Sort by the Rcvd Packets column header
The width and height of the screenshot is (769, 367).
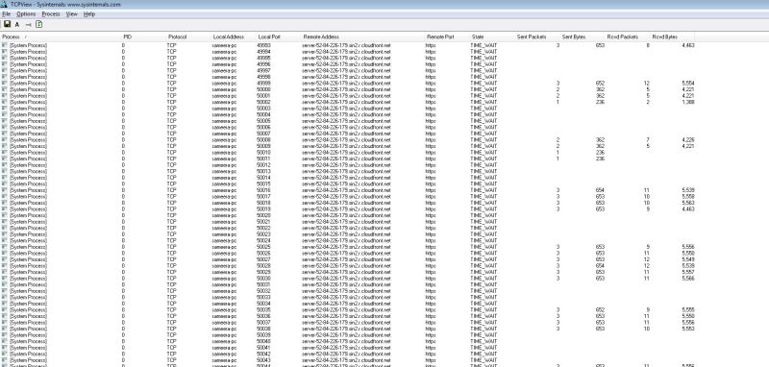(622, 37)
